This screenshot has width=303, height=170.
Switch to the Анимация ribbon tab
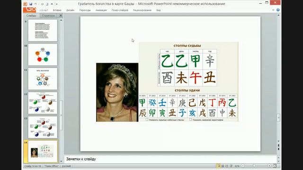(101, 10)
